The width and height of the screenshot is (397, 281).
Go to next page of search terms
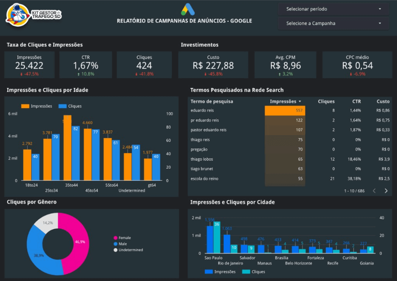pyautogui.click(x=386, y=191)
